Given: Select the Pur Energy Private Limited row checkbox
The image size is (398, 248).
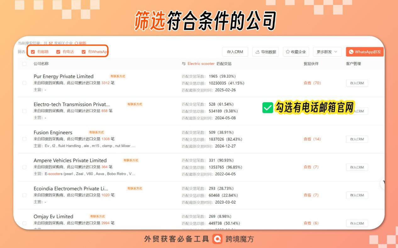Looking at the screenshot, I should click(x=24, y=83).
